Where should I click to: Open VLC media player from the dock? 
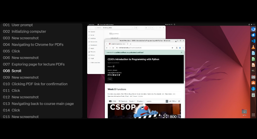click(253, 47)
